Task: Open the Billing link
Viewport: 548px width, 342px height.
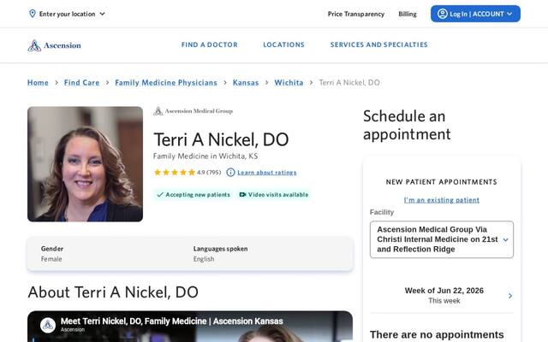Action: [x=408, y=14]
